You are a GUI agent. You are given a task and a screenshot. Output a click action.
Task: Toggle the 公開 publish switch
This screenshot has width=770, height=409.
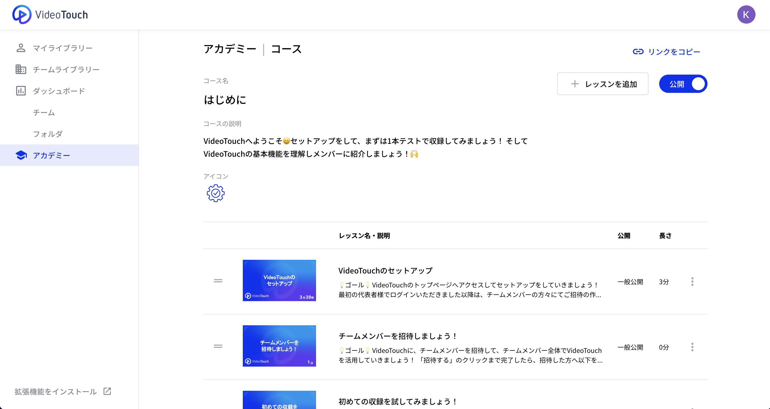click(x=683, y=84)
